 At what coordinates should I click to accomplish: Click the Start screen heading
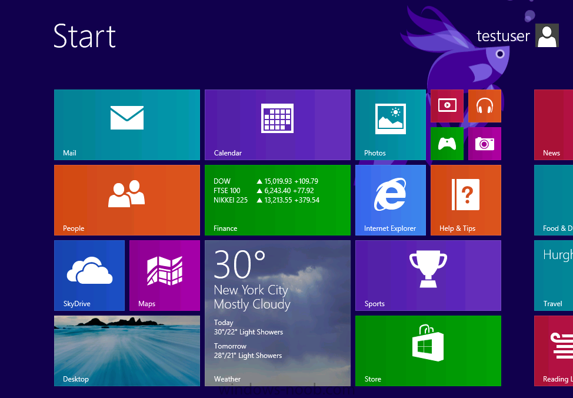click(x=85, y=36)
